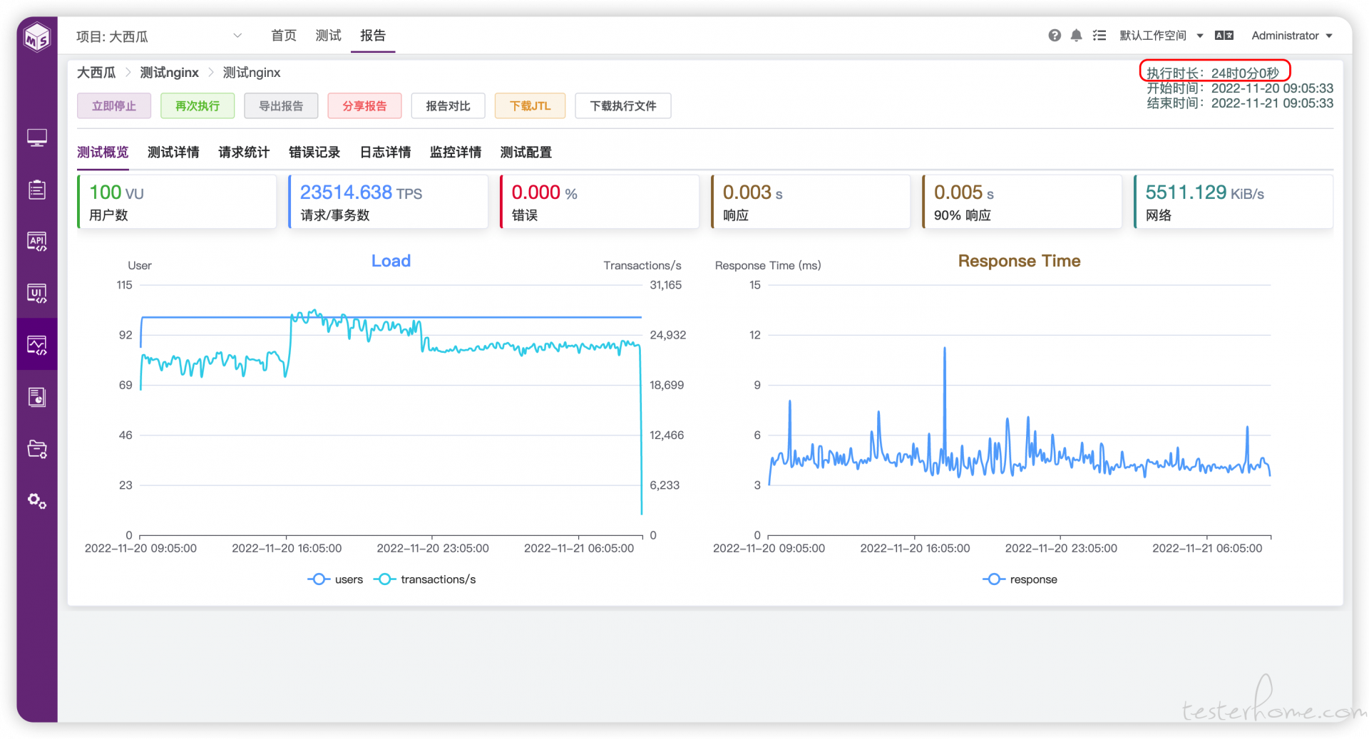Click the 100 VU 用户数 card

[x=177, y=202]
